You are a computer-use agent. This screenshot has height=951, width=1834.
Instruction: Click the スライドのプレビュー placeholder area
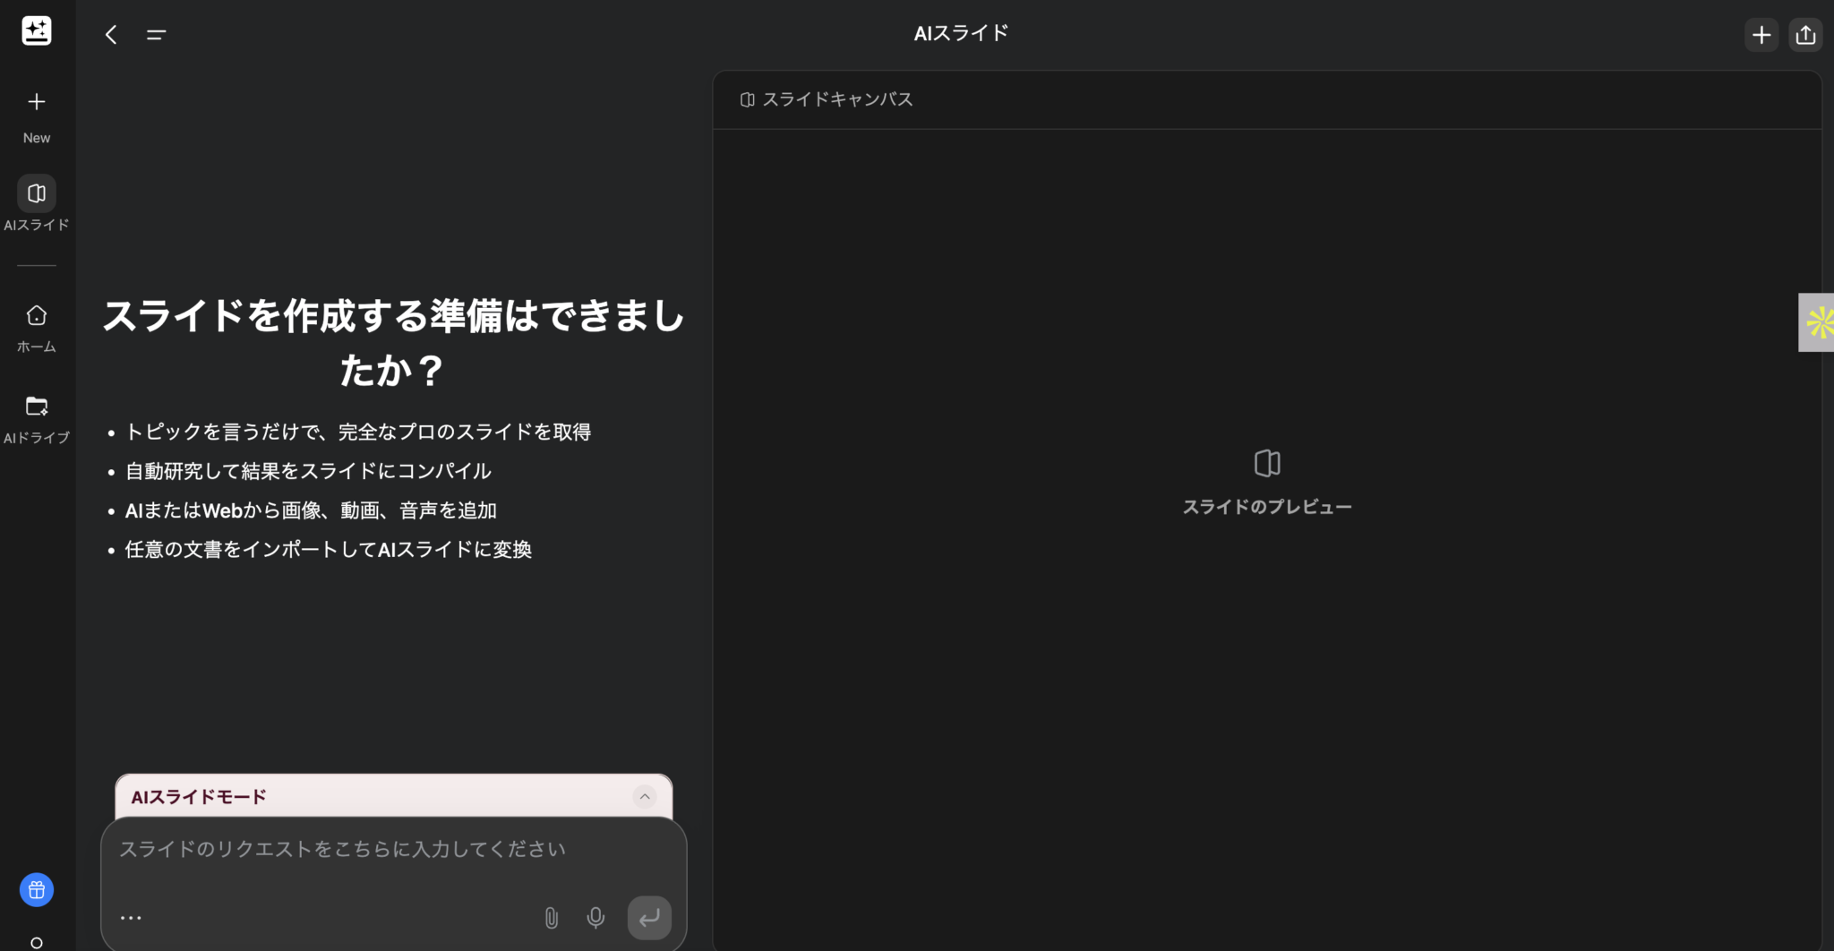coord(1267,484)
